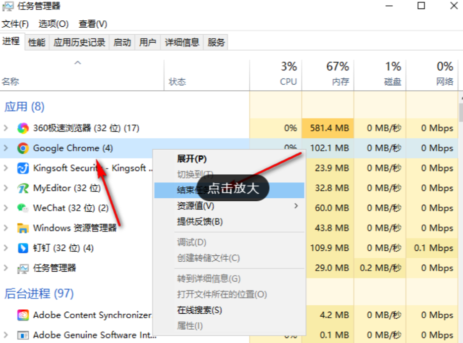
Task: Click the 应用 (8) group header
Action: click(24, 107)
